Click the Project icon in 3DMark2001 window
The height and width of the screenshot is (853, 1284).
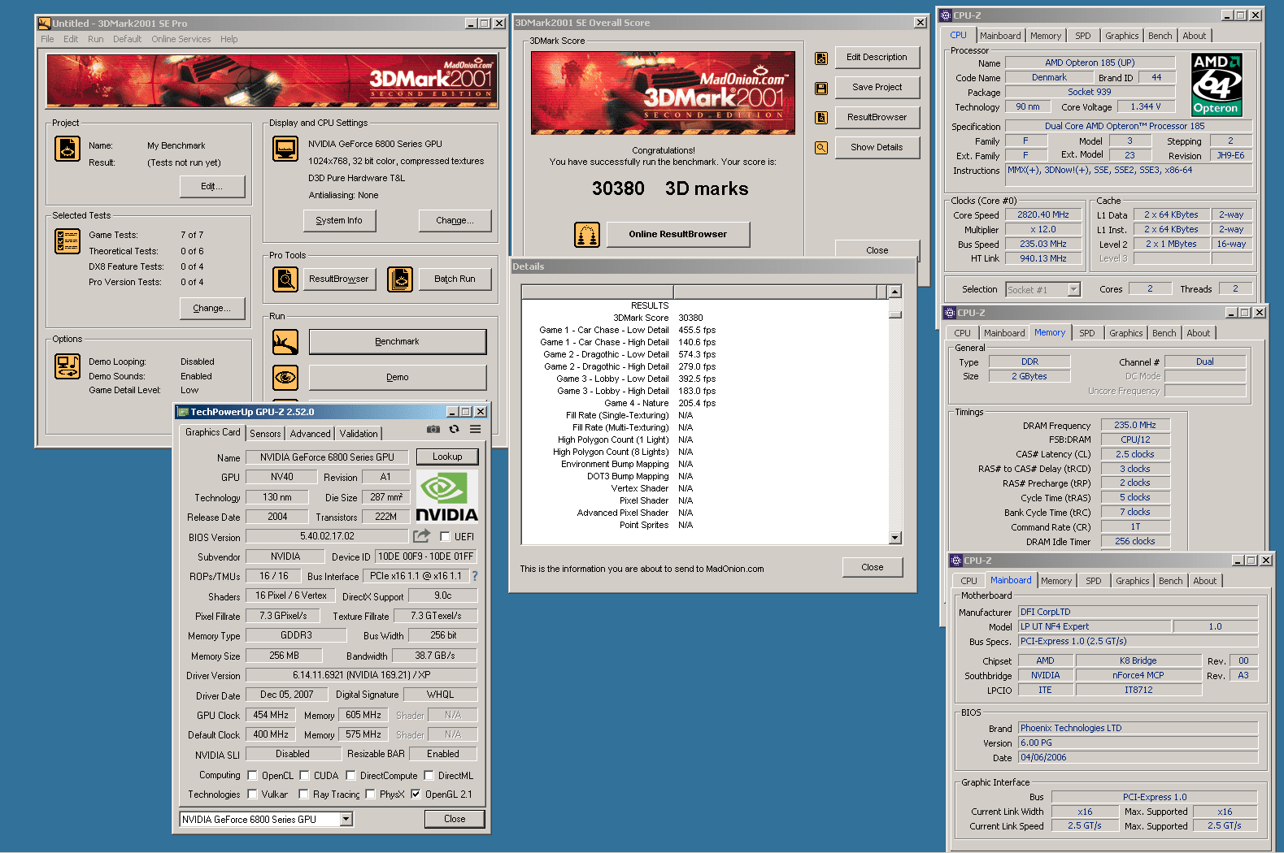67,149
